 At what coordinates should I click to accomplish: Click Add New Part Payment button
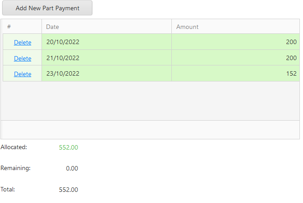tap(47, 8)
